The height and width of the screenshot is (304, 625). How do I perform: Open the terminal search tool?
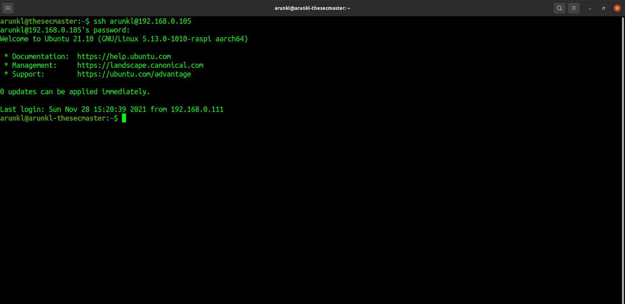click(x=560, y=8)
